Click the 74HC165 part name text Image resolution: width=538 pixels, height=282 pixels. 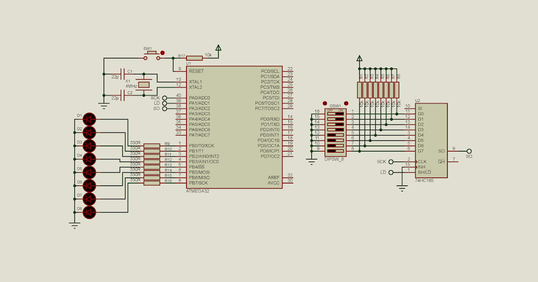pos(425,180)
